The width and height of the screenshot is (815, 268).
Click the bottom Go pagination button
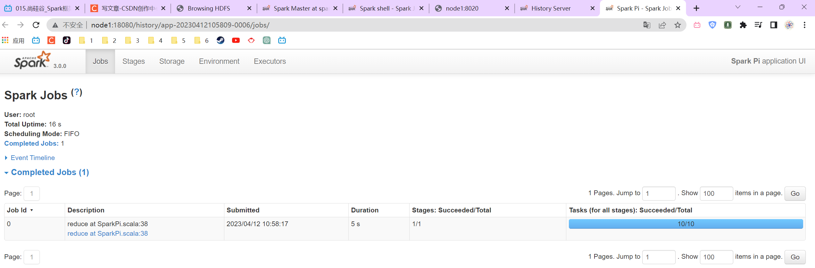[795, 257]
